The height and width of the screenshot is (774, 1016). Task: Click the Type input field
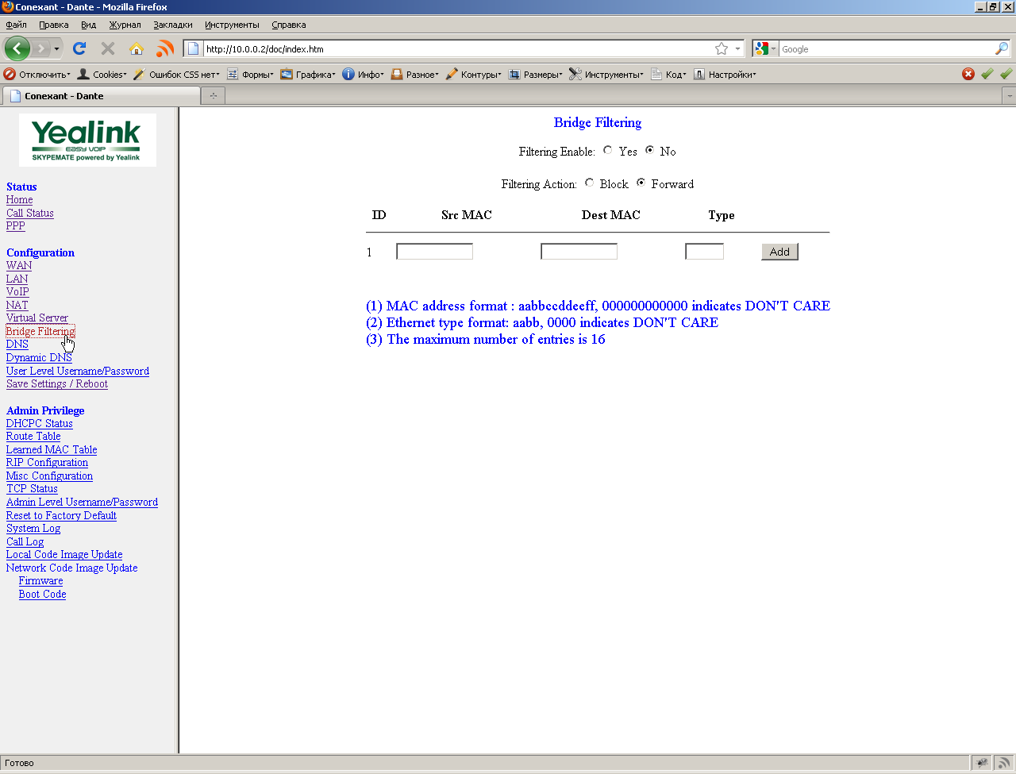click(704, 252)
